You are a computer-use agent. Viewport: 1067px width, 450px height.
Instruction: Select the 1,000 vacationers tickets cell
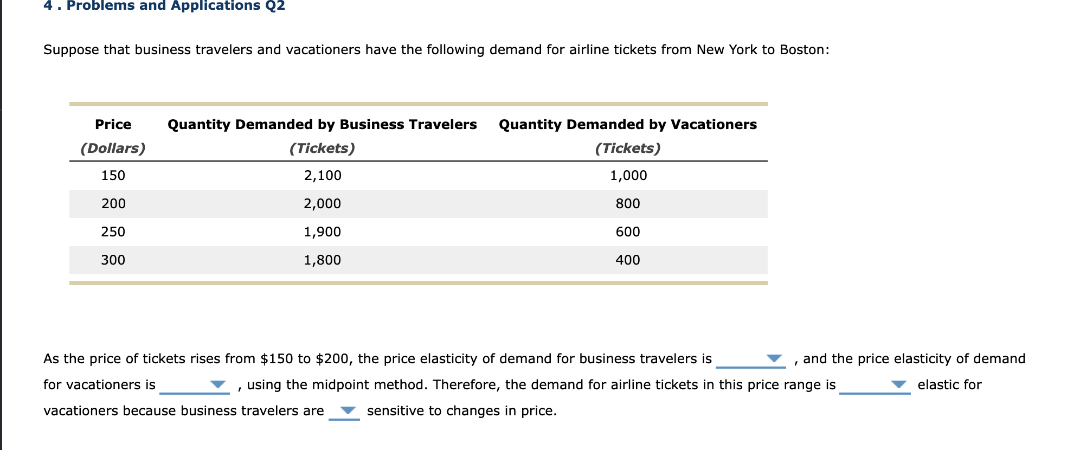[x=628, y=176]
